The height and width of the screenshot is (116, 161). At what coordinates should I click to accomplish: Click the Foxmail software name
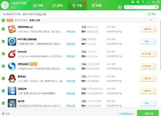click(x=22, y=51)
